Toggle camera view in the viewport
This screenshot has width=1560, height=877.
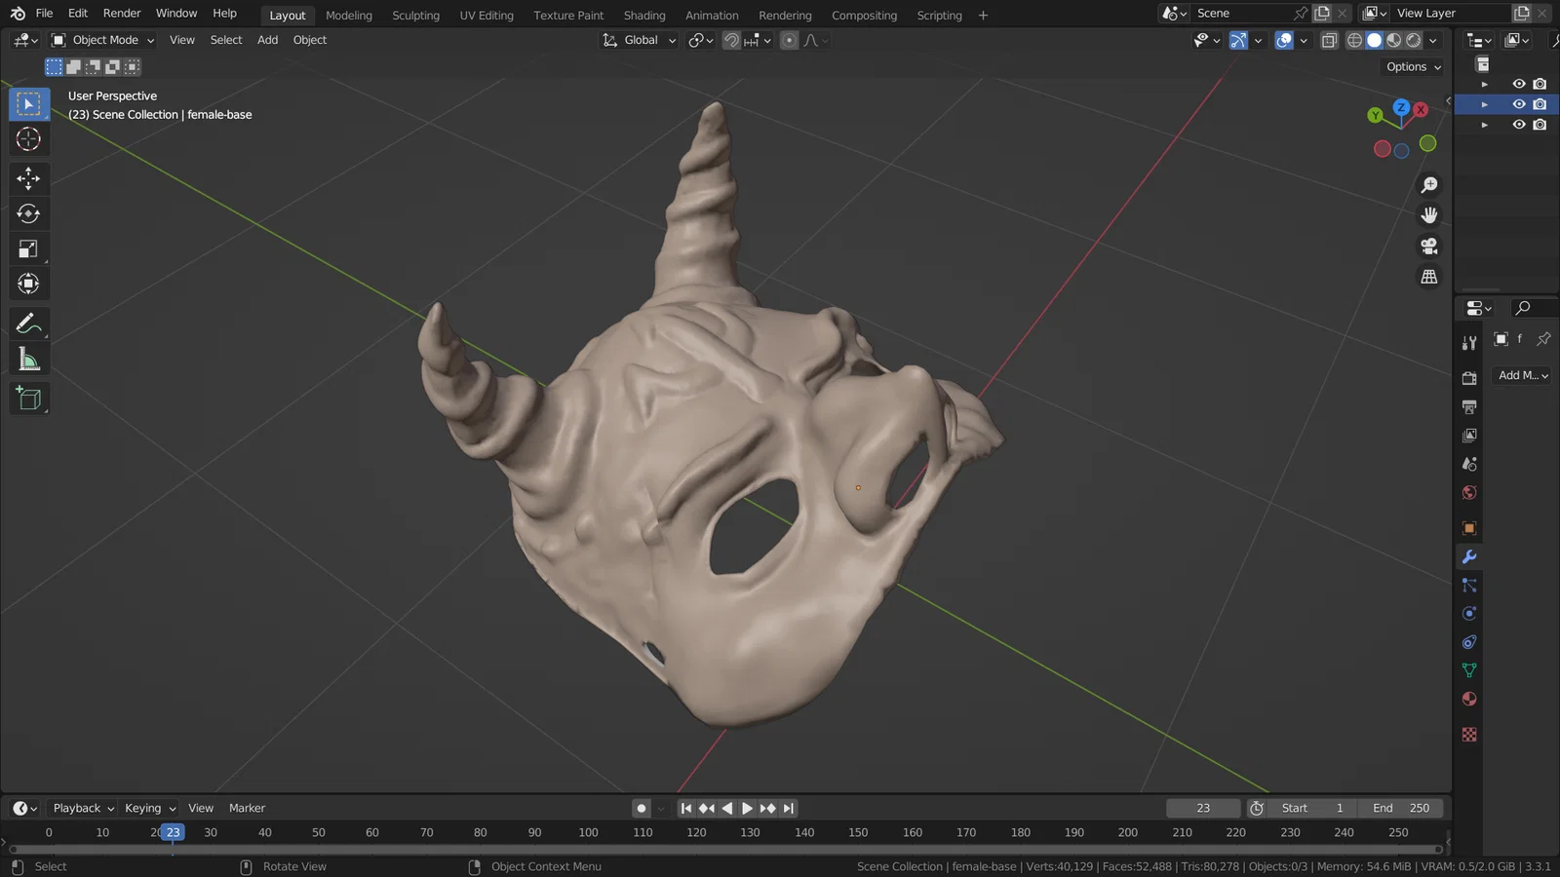[x=1429, y=247]
